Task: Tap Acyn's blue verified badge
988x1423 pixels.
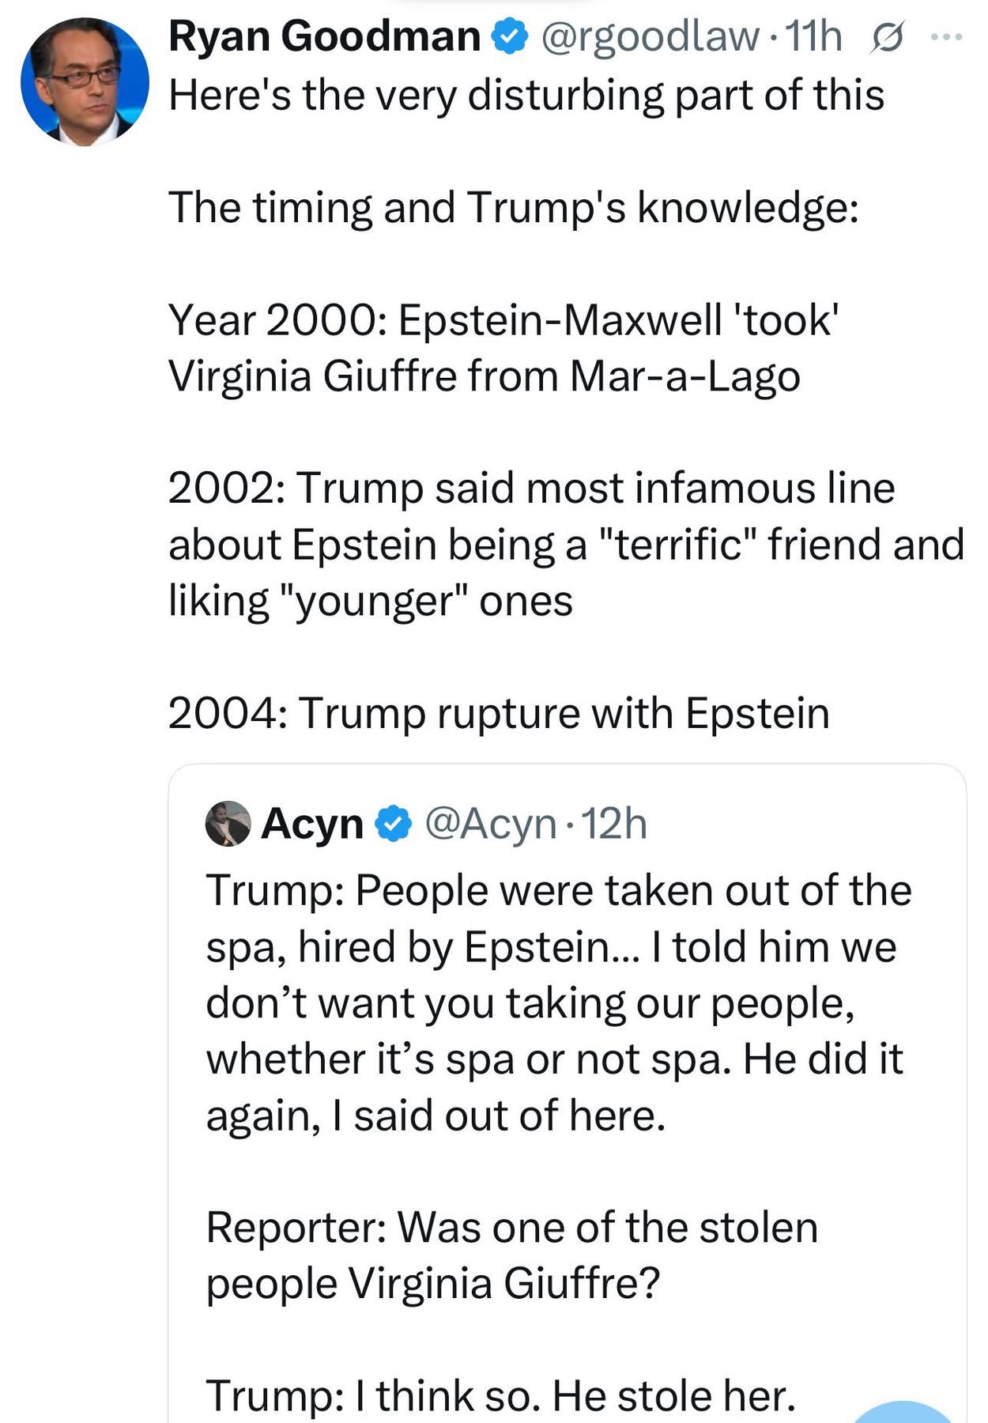Action: pyautogui.click(x=393, y=824)
